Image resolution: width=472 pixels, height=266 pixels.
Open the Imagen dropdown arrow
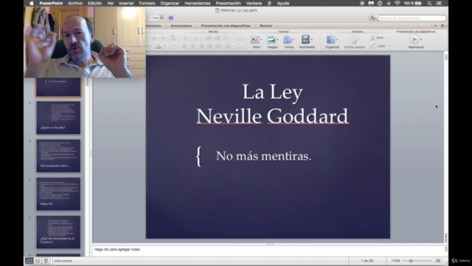[x=277, y=39]
